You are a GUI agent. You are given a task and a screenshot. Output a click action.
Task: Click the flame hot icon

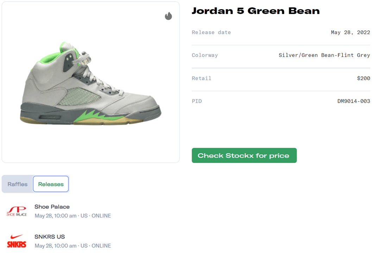(x=169, y=16)
